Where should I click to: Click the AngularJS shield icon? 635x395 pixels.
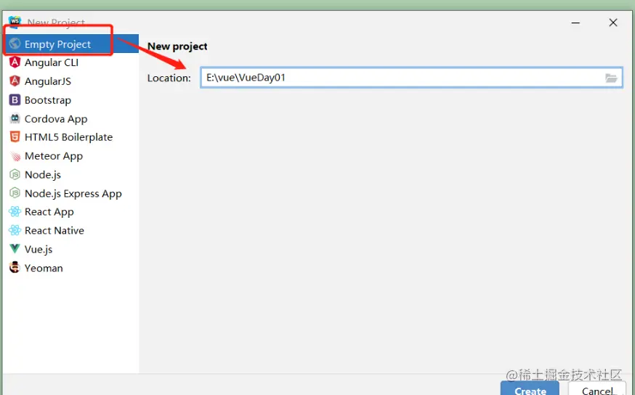point(15,81)
